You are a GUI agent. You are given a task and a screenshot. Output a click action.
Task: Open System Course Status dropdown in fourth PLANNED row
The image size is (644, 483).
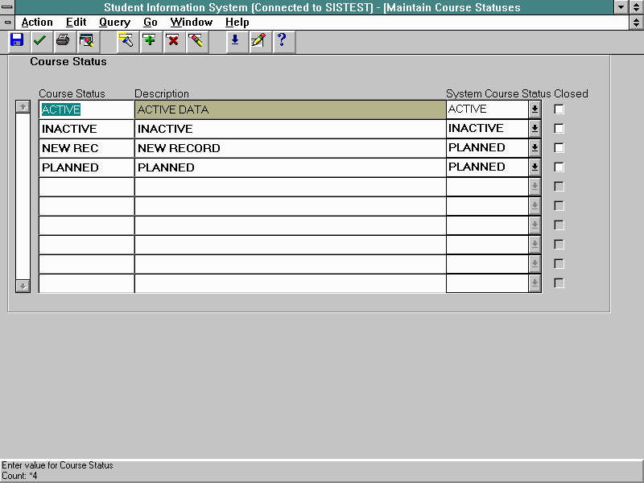click(535, 167)
